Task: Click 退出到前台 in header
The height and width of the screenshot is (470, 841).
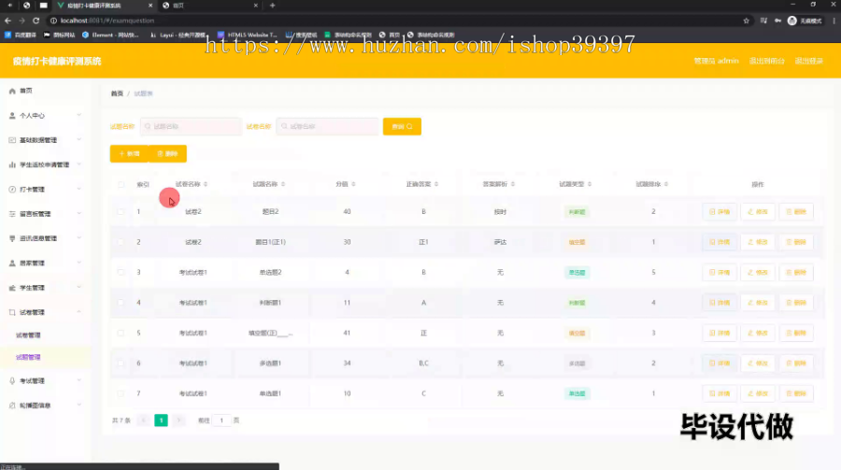Action: (x=767, y=61)
